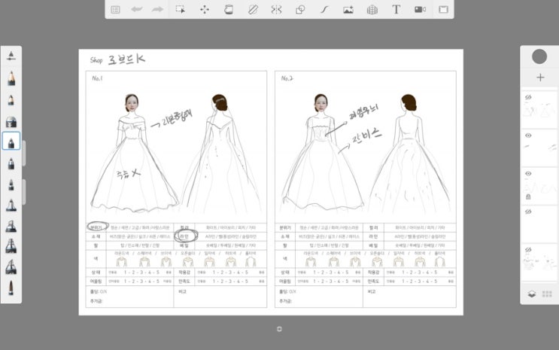The height and width of the screenshot is (350, 559).
Task: Open the shape drawing tools
Action: [x=300, y=10]
